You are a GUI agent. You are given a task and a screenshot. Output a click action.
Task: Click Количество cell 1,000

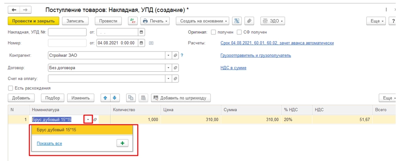pos(136,119)
